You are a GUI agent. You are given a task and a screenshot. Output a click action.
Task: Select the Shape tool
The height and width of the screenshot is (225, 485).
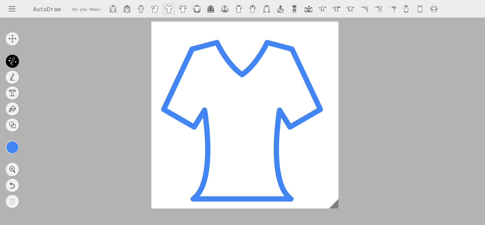[12, 125]
